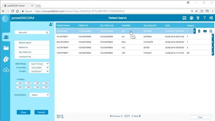Click the Patient Name input field
The image size is (215, 121).
click(32, 43)
